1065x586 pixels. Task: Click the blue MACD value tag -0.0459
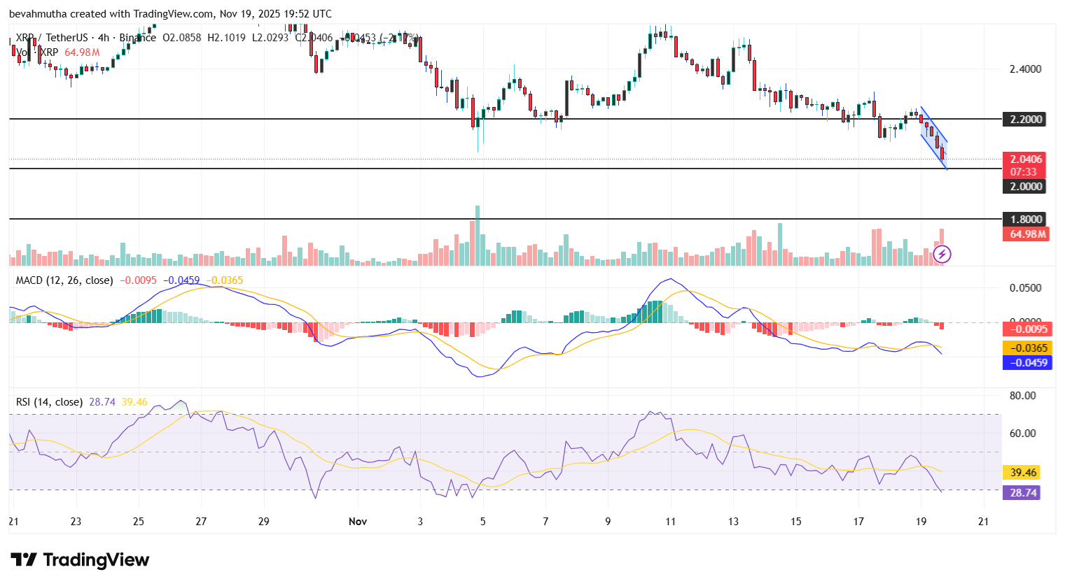[1027, 362]
